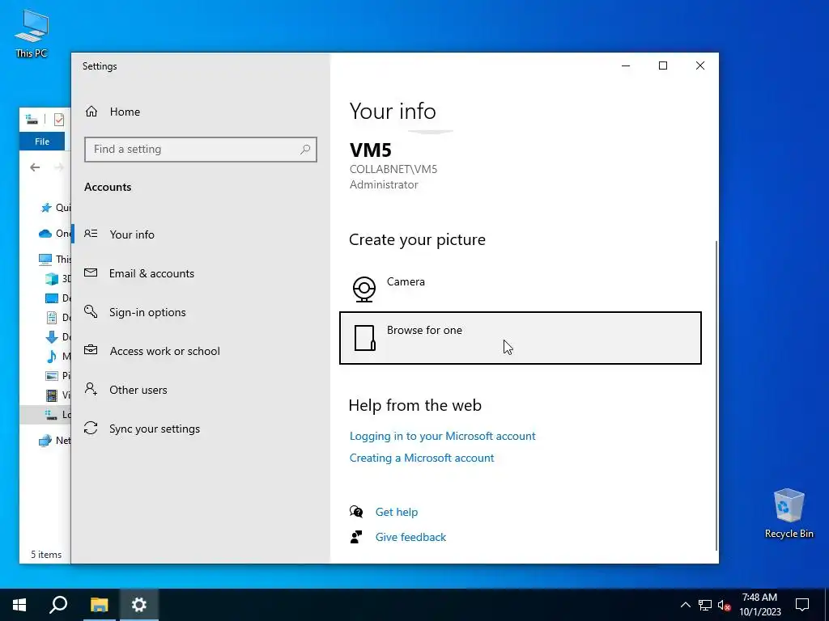Click the Properties checkmark icon in File Explorer

click(58, 120)
